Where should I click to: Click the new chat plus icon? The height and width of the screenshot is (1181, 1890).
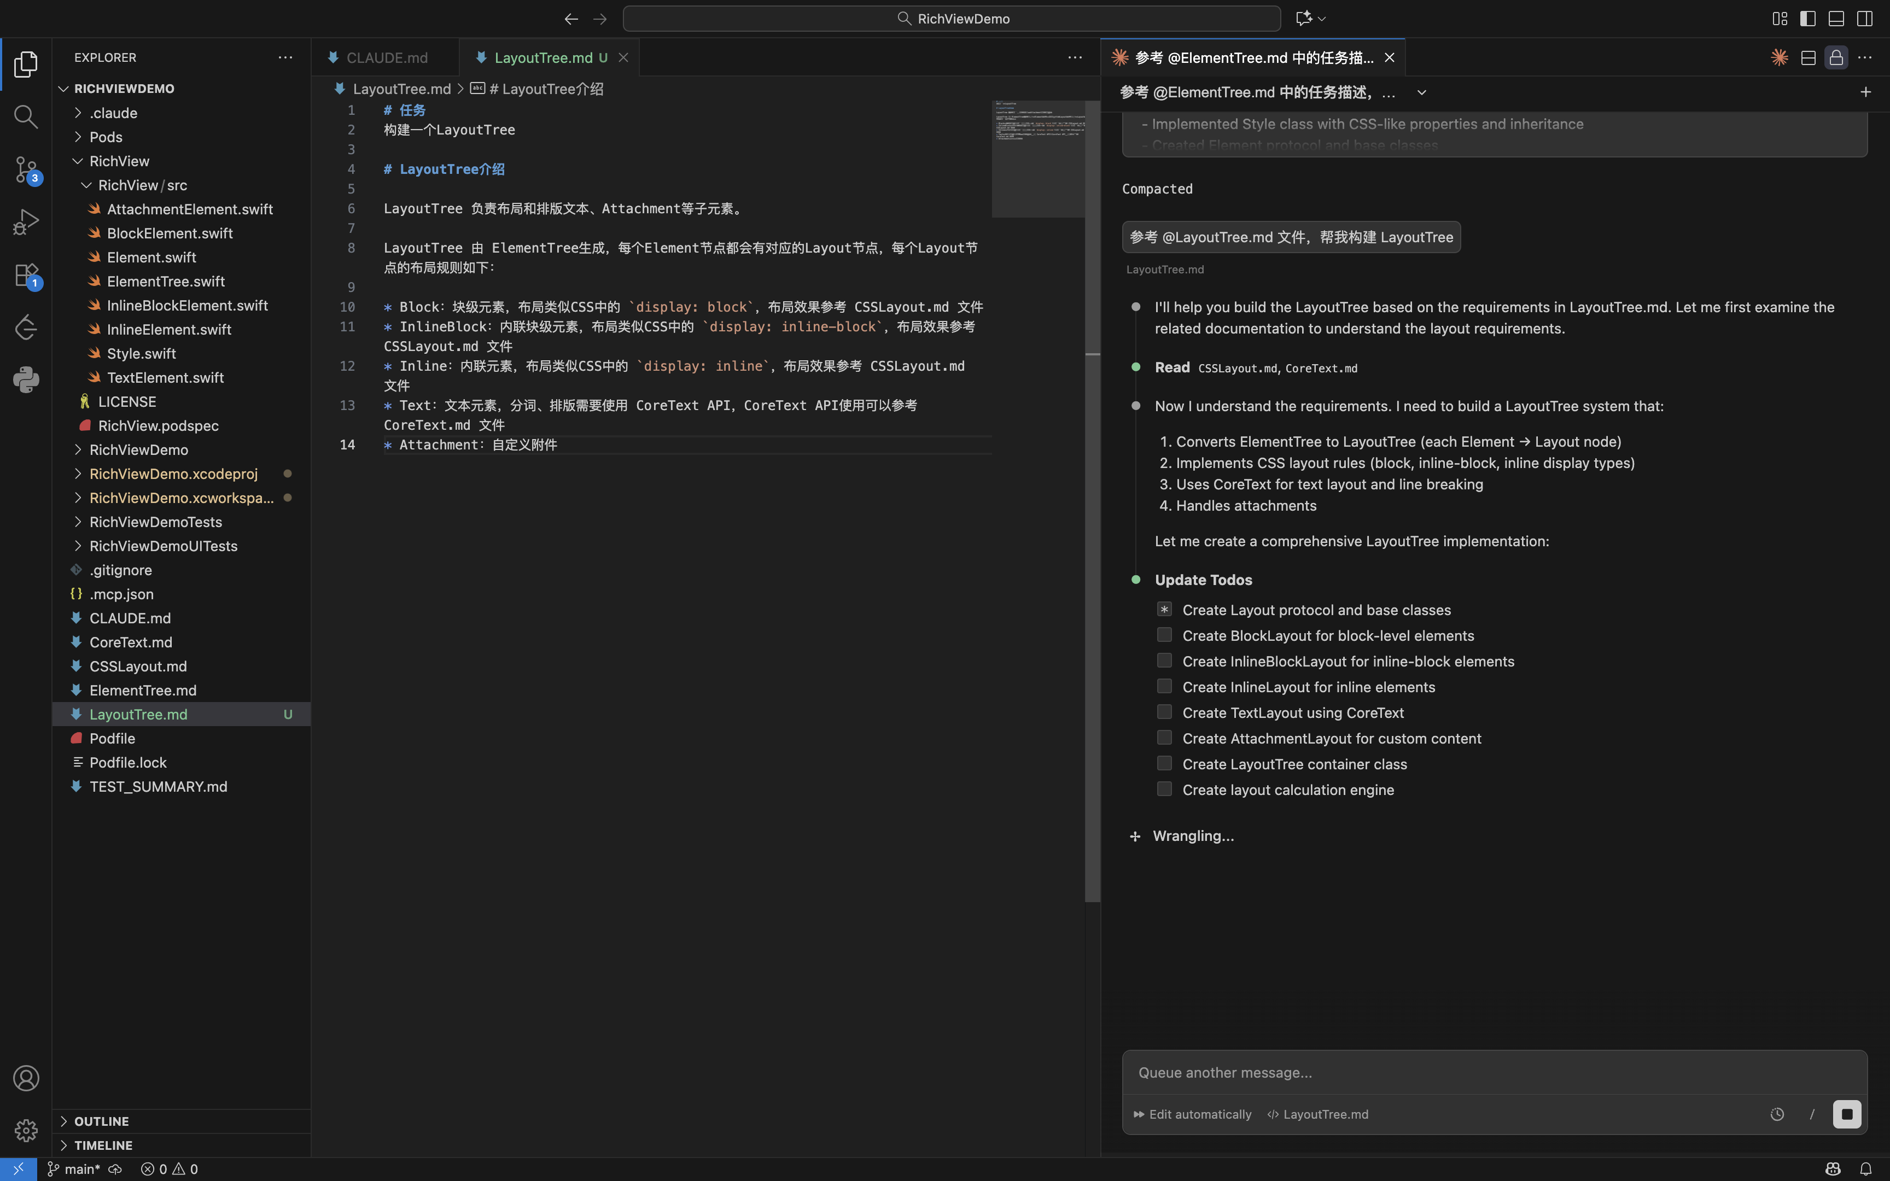coord(1865,92)
